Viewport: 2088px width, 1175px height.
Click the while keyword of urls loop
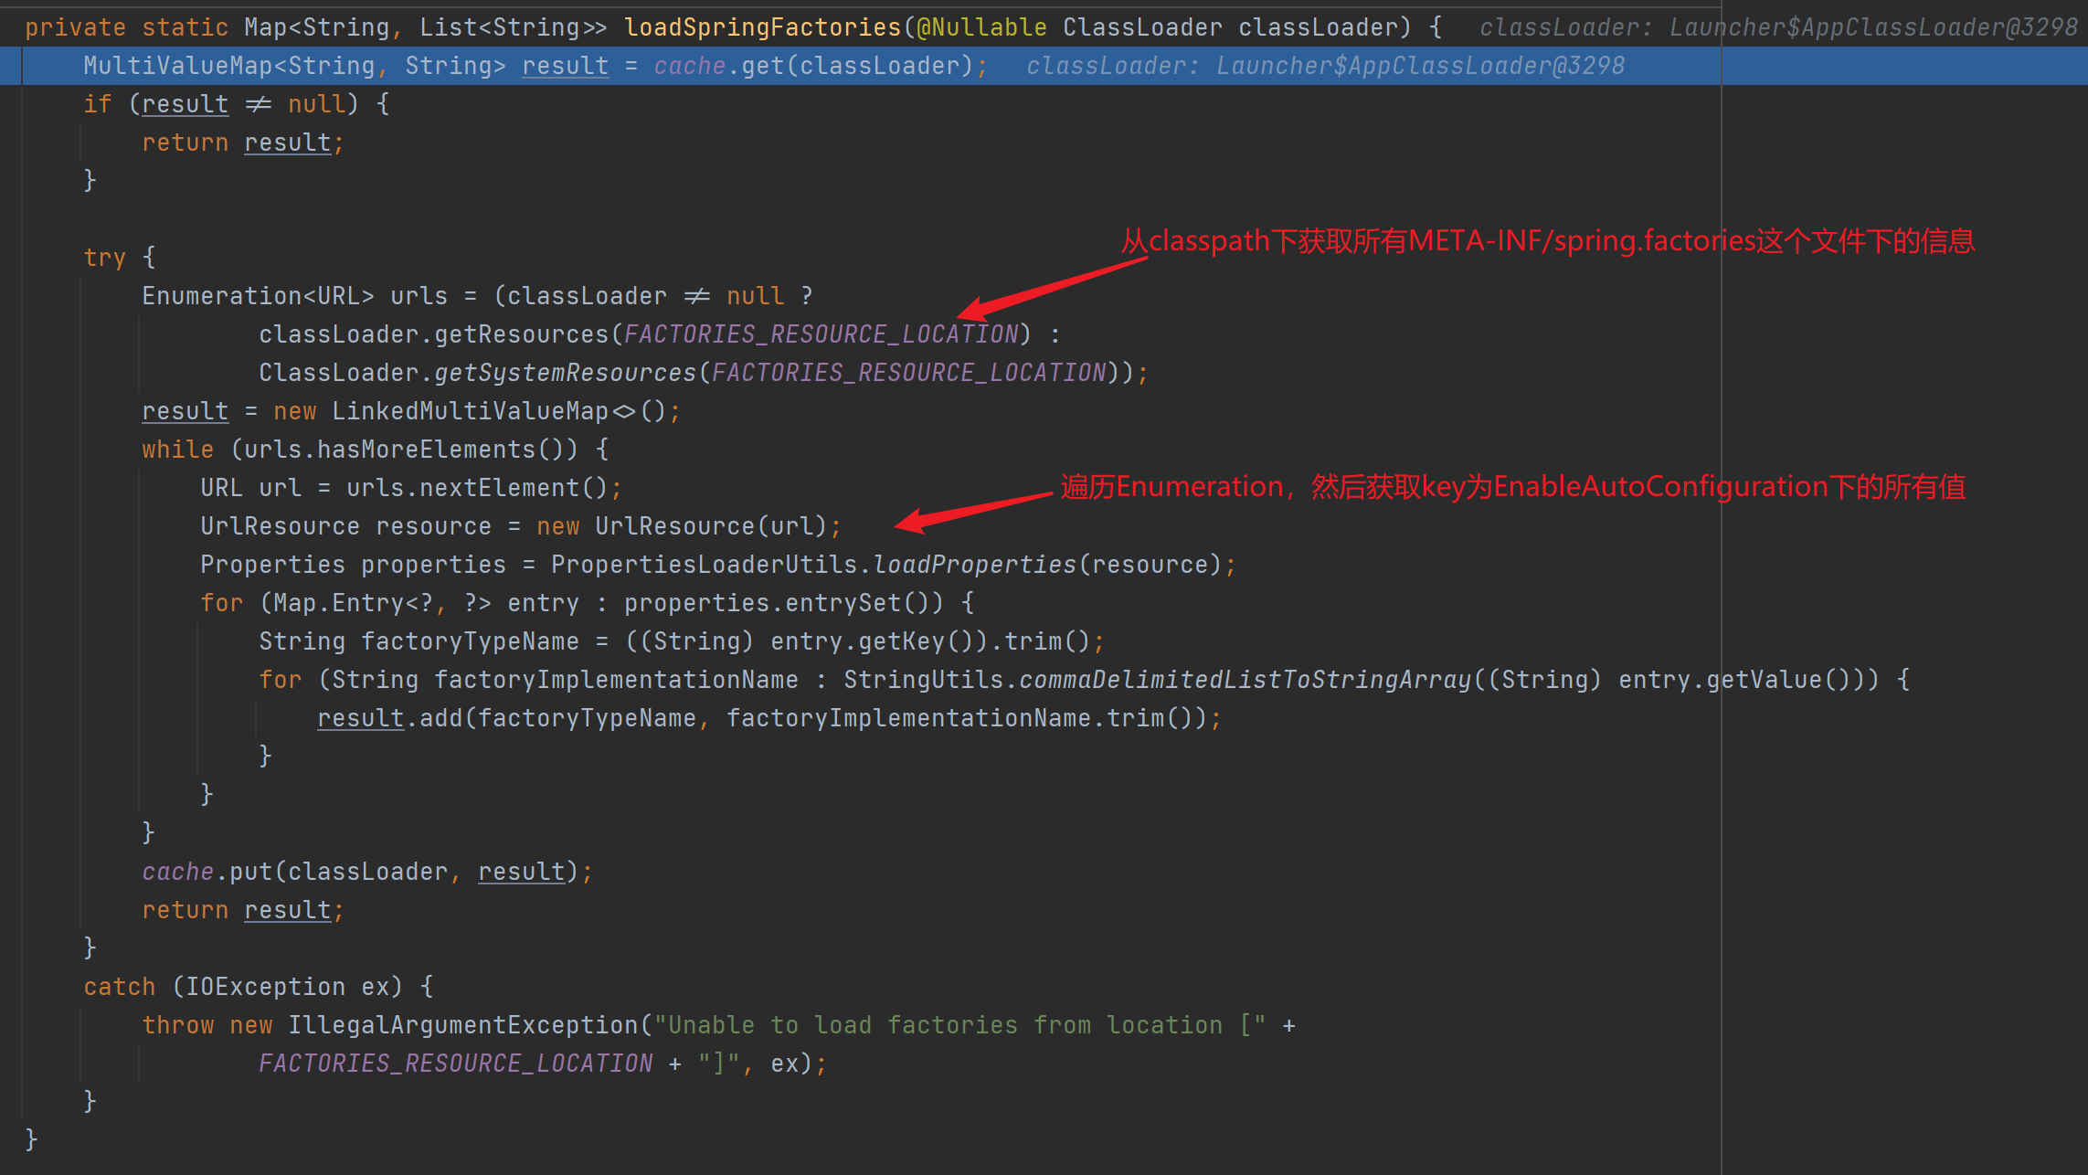[x=177, y=450]
